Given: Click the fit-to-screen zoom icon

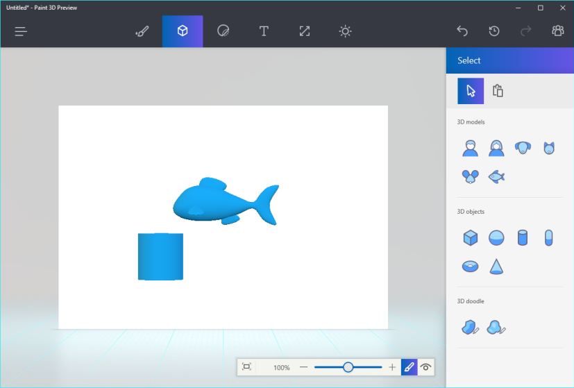Looking at the screenshot, I should coord(246,366).
